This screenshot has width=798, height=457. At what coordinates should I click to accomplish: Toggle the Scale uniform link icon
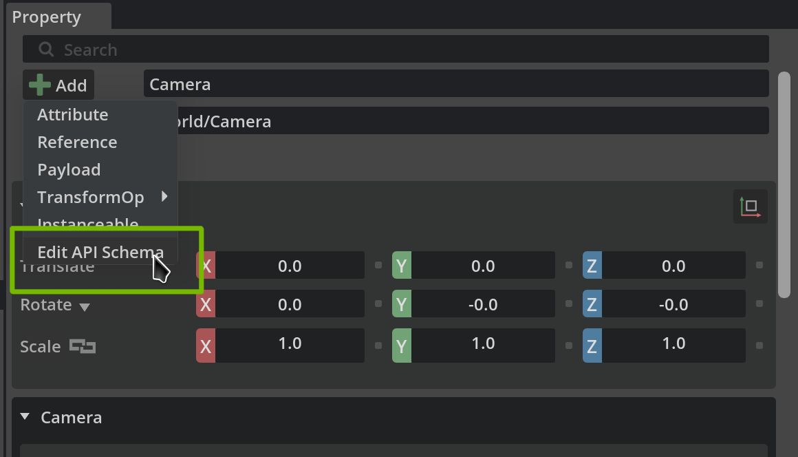83,346
